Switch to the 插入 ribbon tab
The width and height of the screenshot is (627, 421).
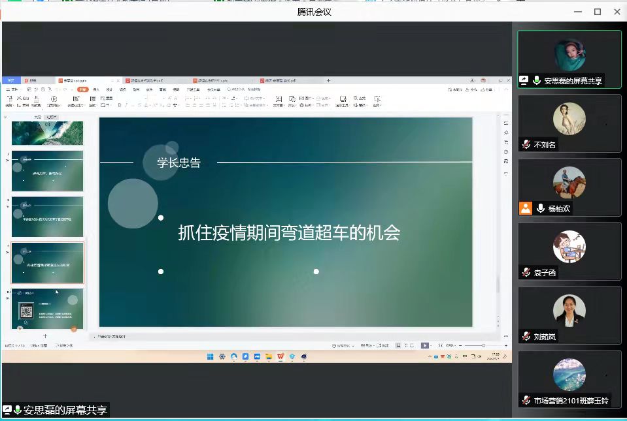(x=96, y=89)
